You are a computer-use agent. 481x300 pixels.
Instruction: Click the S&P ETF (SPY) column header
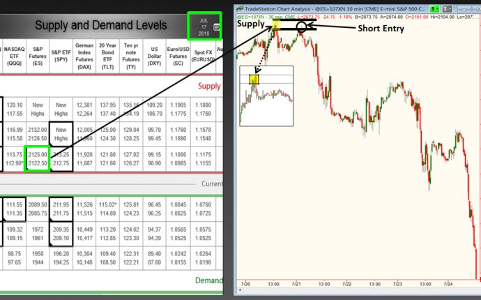coord(61,57)
